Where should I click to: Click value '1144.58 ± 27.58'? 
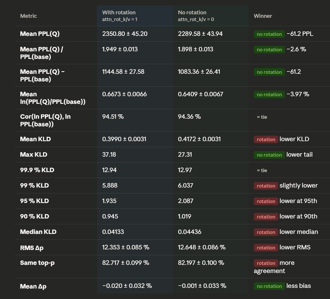point(123,71)
